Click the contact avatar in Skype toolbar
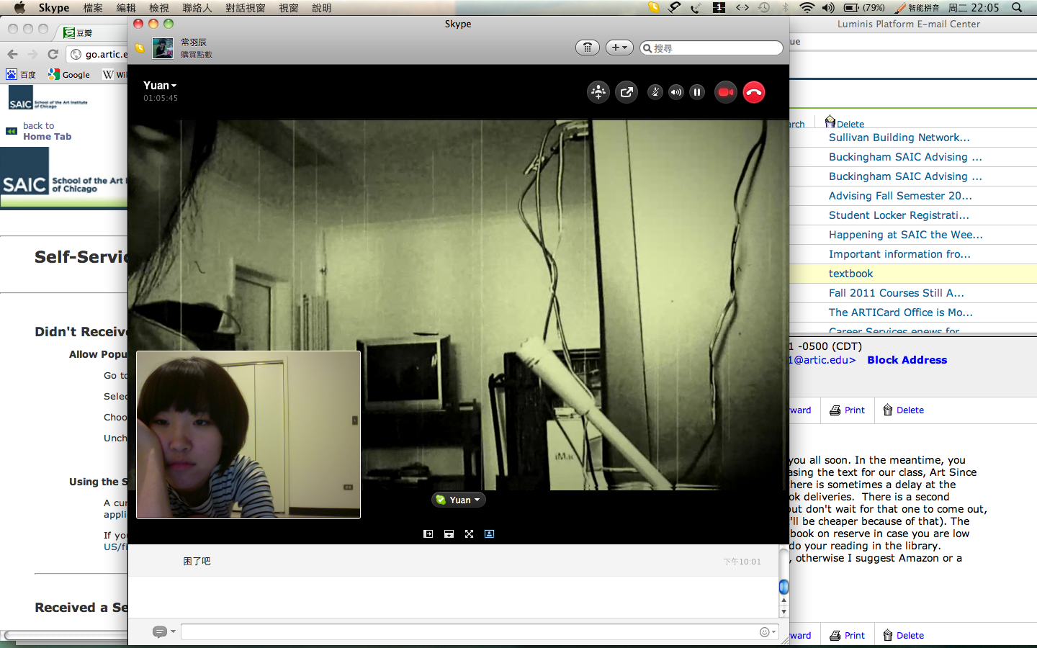This screenshot has width=1037, height=648. (x=163, y=48)
